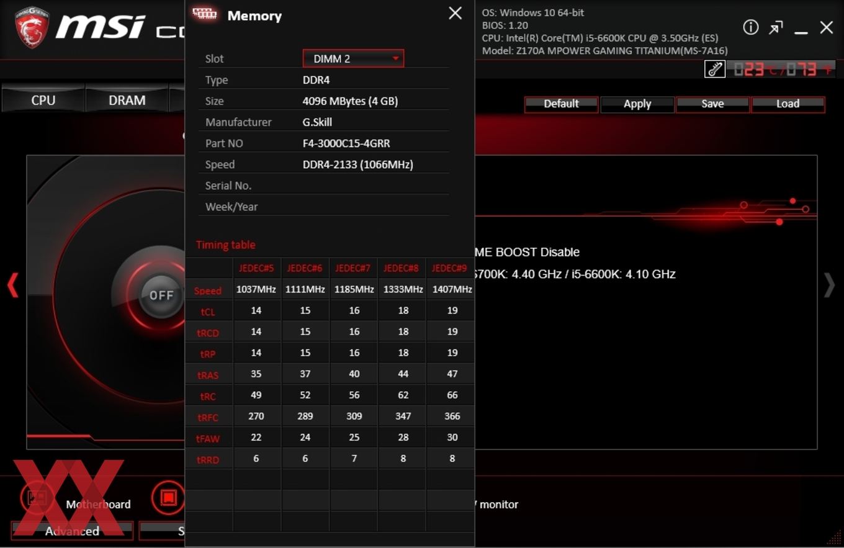
Task: Switch to the DRAM tab
Action: [127, 100]
